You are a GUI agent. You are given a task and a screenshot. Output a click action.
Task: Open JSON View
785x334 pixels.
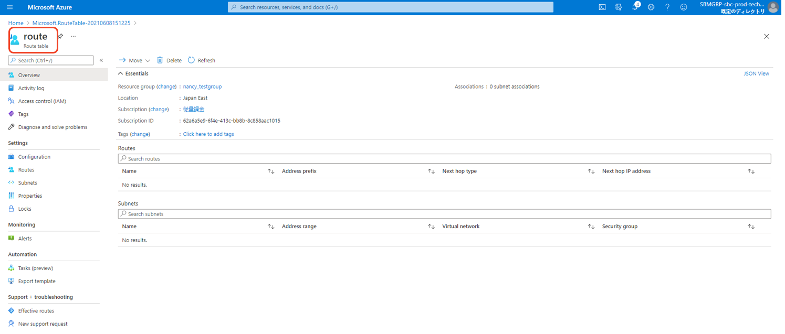(756, 73)
